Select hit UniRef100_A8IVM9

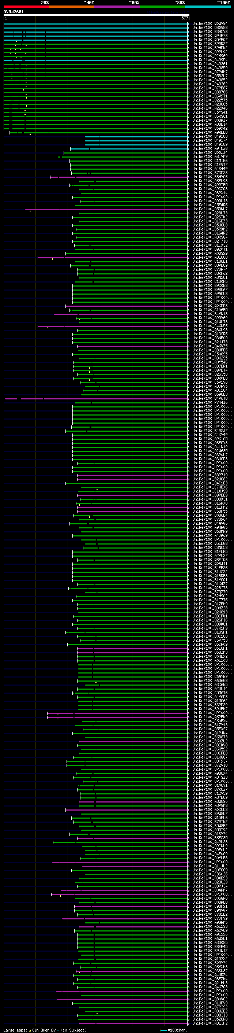[x=210, y=156]
